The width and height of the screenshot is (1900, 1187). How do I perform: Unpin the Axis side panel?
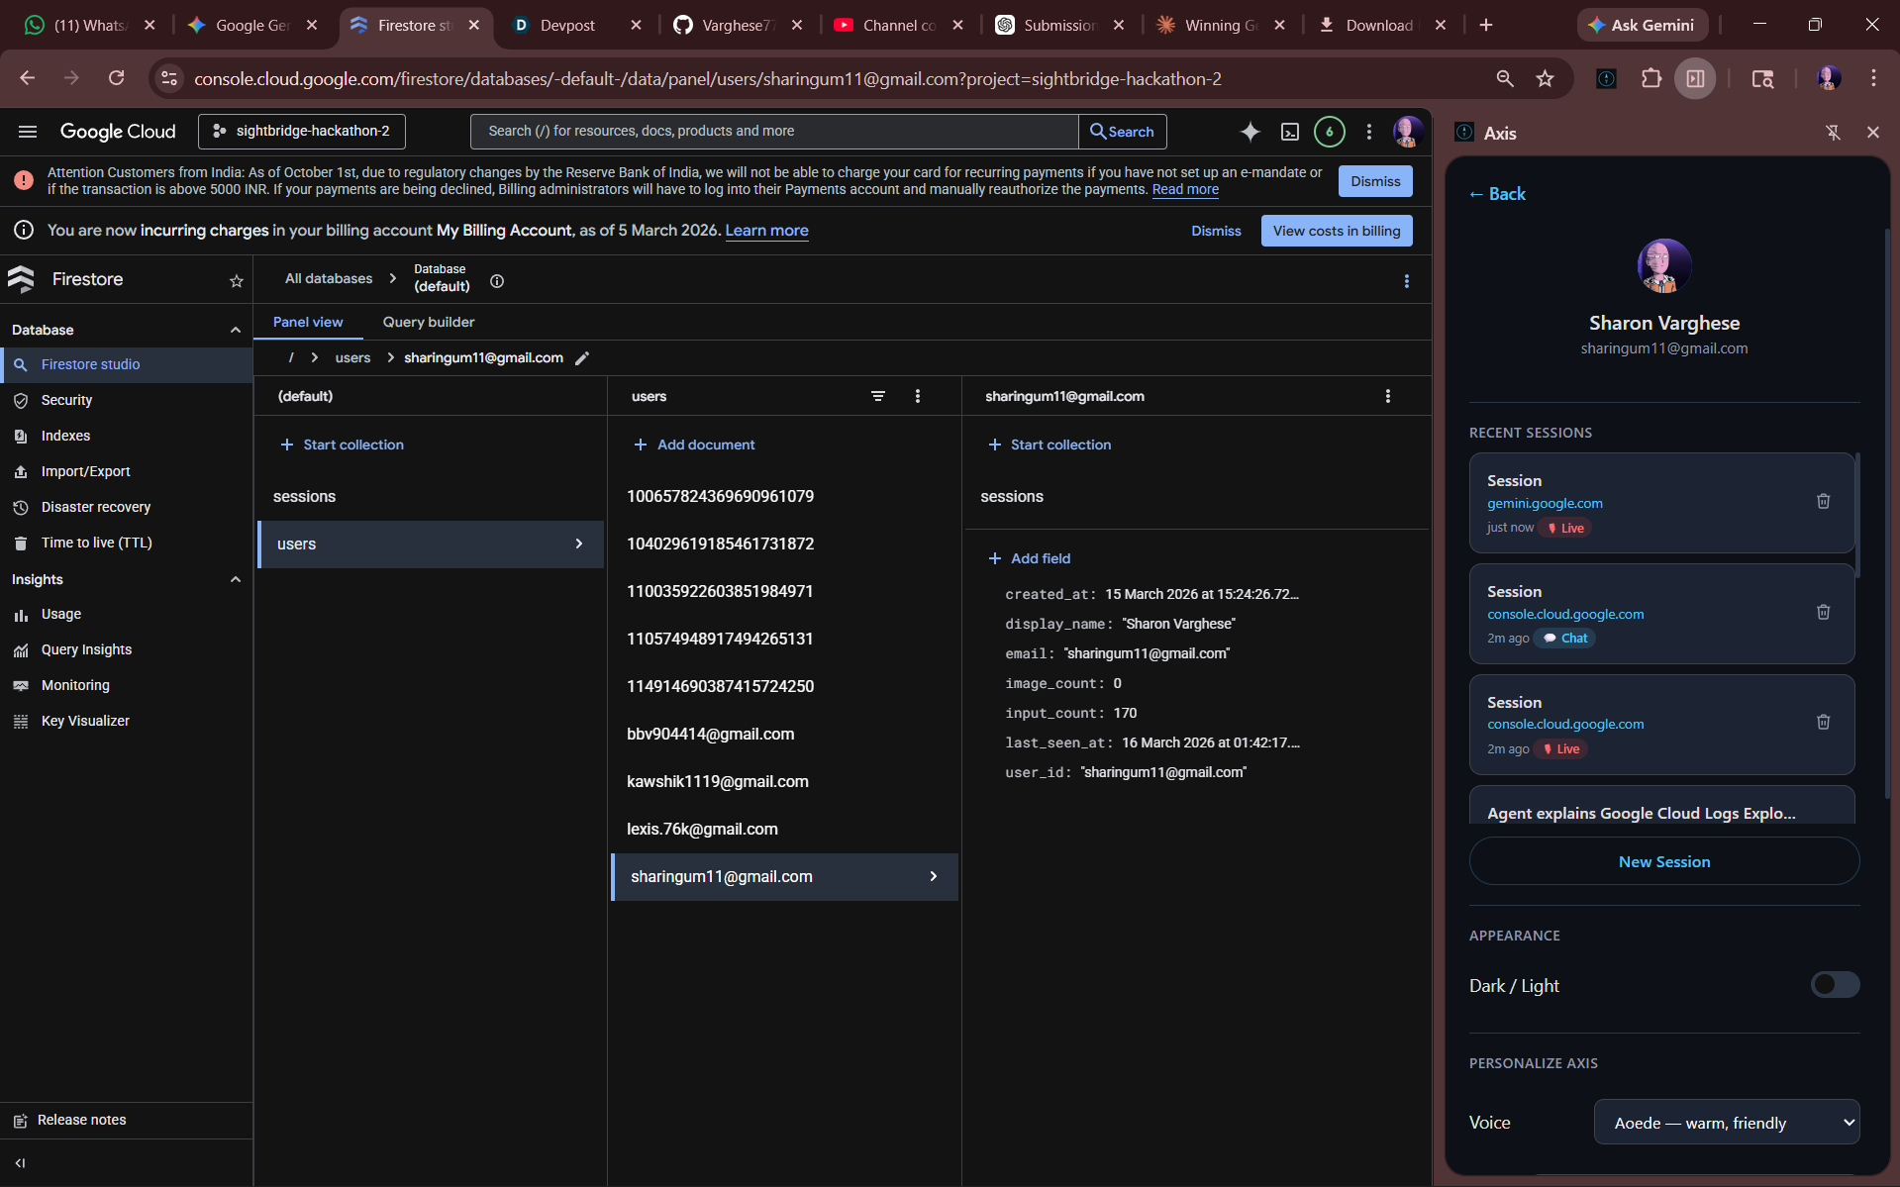(1833, 133)
